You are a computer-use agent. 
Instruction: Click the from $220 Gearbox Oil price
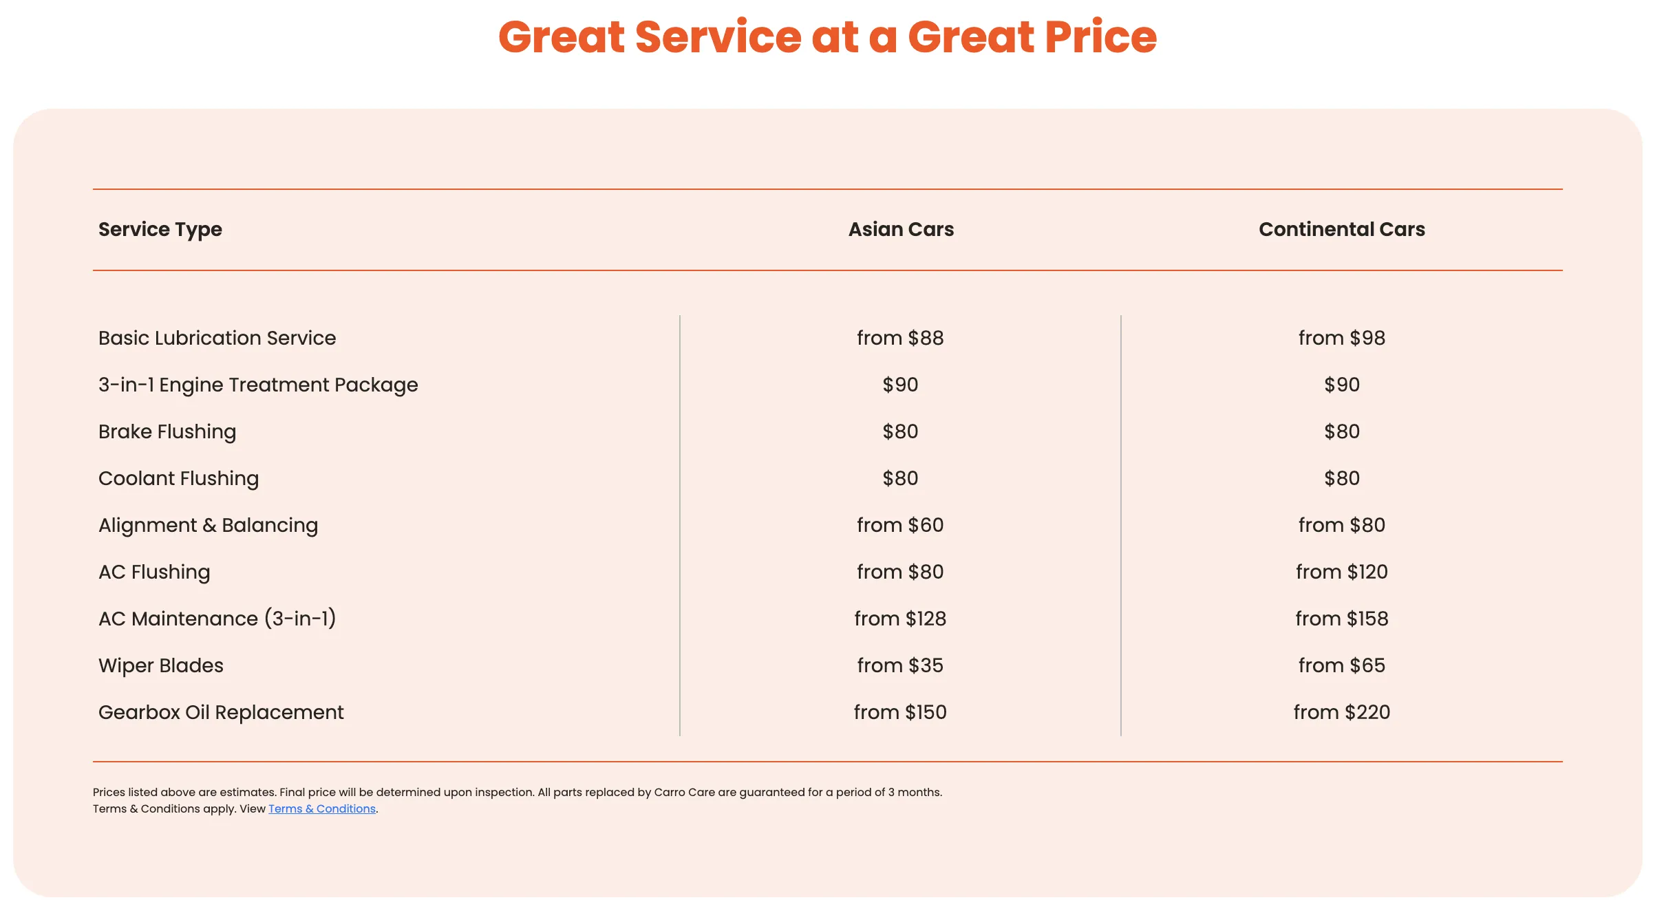1341,712
